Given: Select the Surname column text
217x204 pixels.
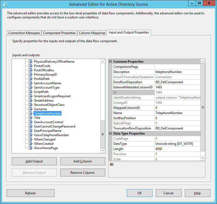Looking at the screenshot, I should click(x=40, y=109).
